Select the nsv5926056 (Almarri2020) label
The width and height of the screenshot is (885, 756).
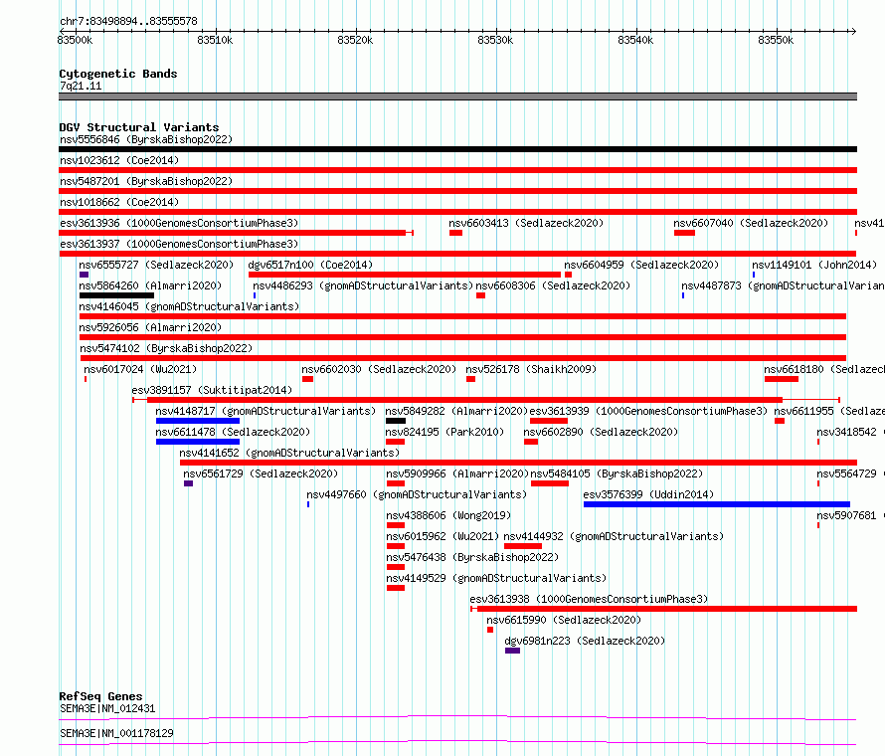(150, 327)
